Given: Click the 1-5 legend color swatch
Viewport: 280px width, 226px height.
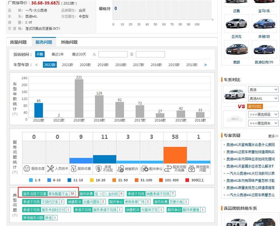Looking at the screenshot, I should 31,180.
